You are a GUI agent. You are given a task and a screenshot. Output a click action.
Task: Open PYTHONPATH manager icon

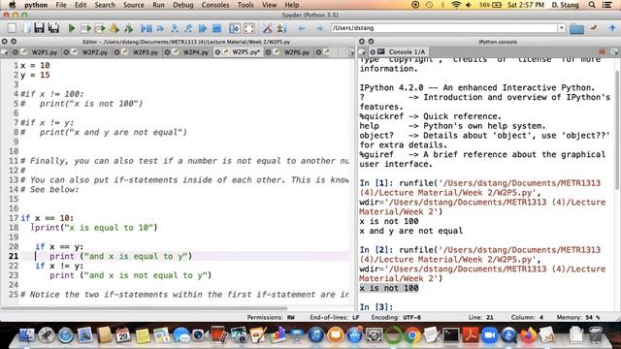(281, 28)
